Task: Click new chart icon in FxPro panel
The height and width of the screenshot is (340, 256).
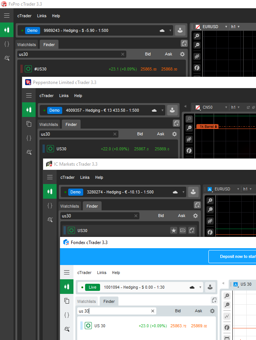Action: point(184,43)
